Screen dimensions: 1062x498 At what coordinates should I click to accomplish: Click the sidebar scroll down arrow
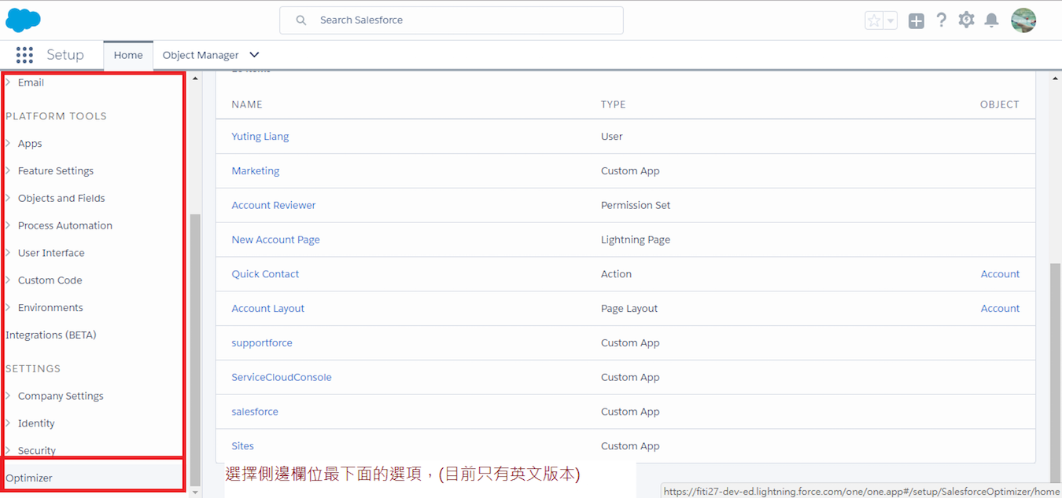click(x=195, y=493)
